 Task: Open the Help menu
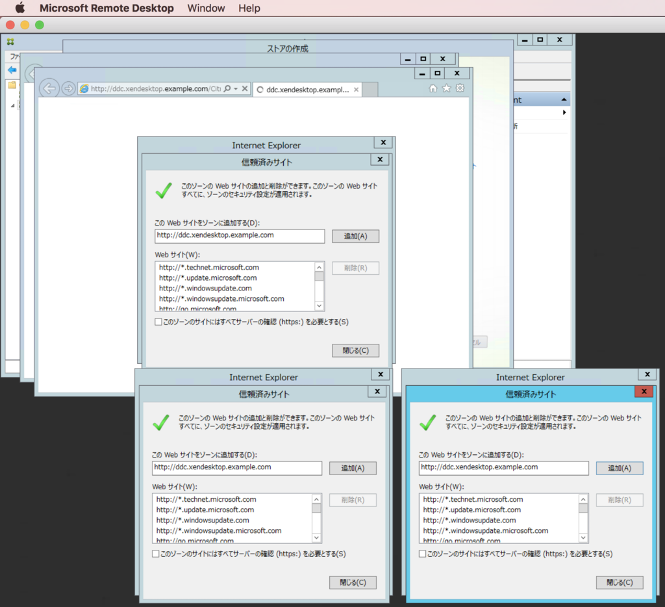(249, 8)
